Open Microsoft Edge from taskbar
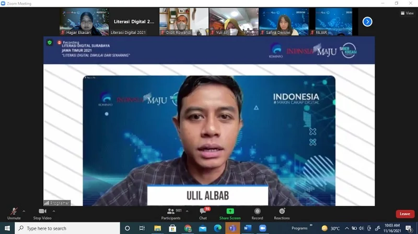Screen dimensions: 418x234 click(217, 228)
